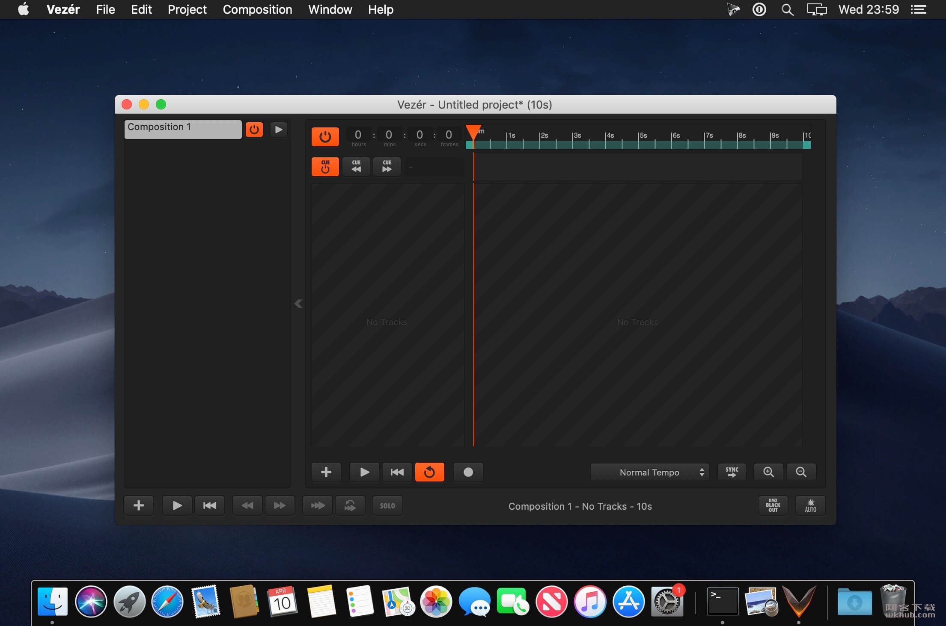Click the orange playhead marker
Viewport: 946px width, 626px height.
473,133
